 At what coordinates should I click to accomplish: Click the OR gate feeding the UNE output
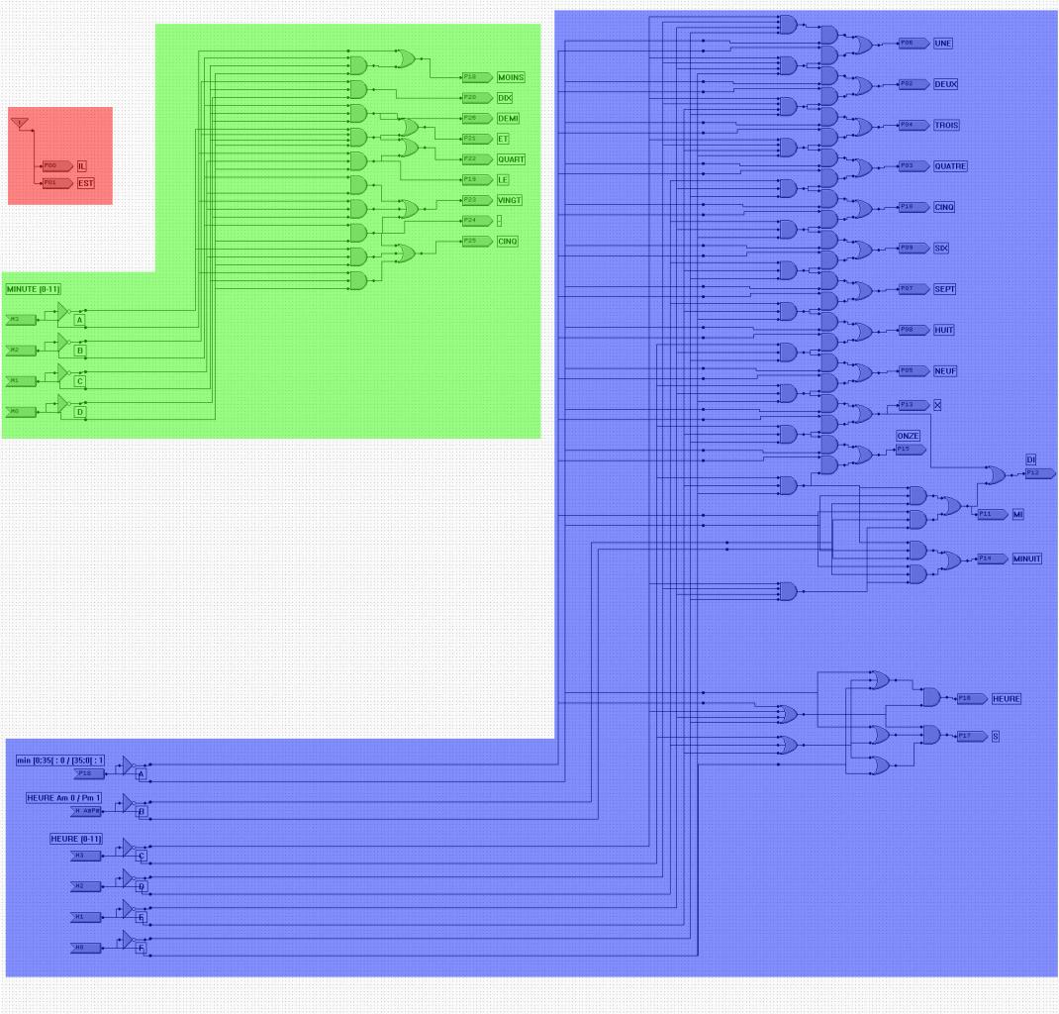click(864, 46)
